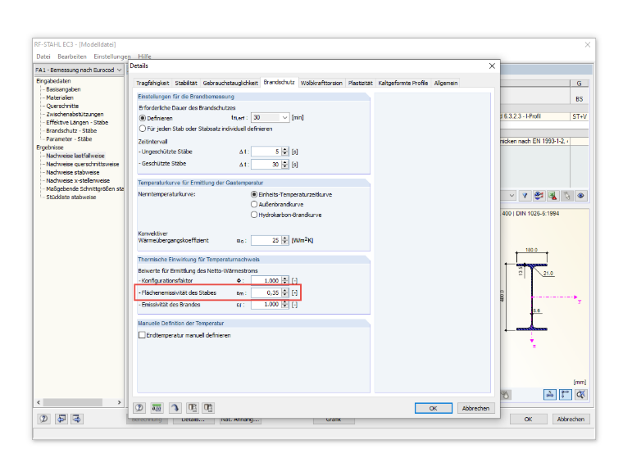Switch to the Allgemein tab
Screen dimensions: 623x467
pos(445,83)
